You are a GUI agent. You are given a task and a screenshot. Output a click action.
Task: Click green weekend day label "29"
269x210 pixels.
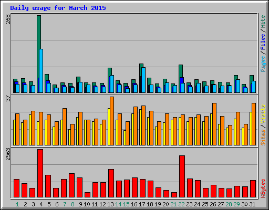236,204
